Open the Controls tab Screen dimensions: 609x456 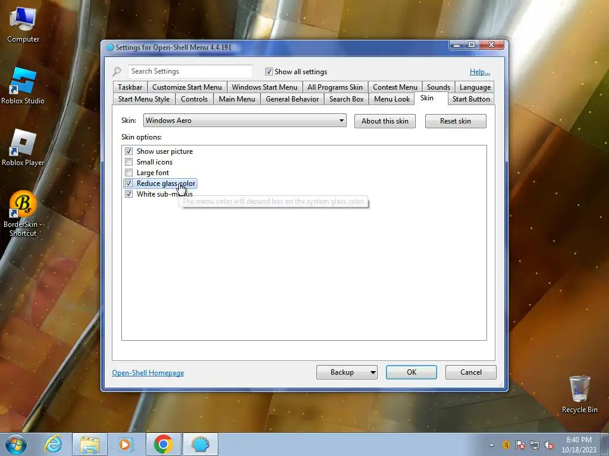pyautogui.click(x=194, y=99)
